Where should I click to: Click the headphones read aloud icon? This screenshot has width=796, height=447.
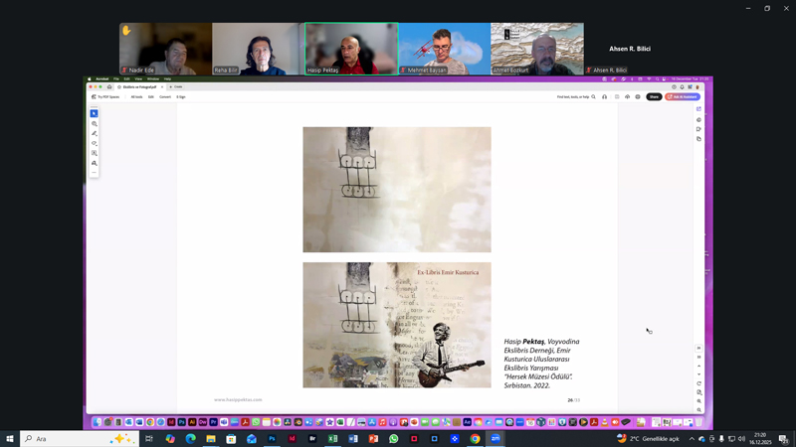[605, 97]
